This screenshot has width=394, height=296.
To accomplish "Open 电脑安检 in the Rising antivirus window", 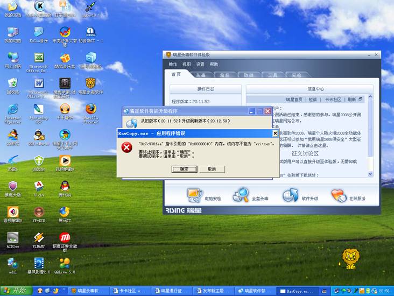I will coord(203,195).
